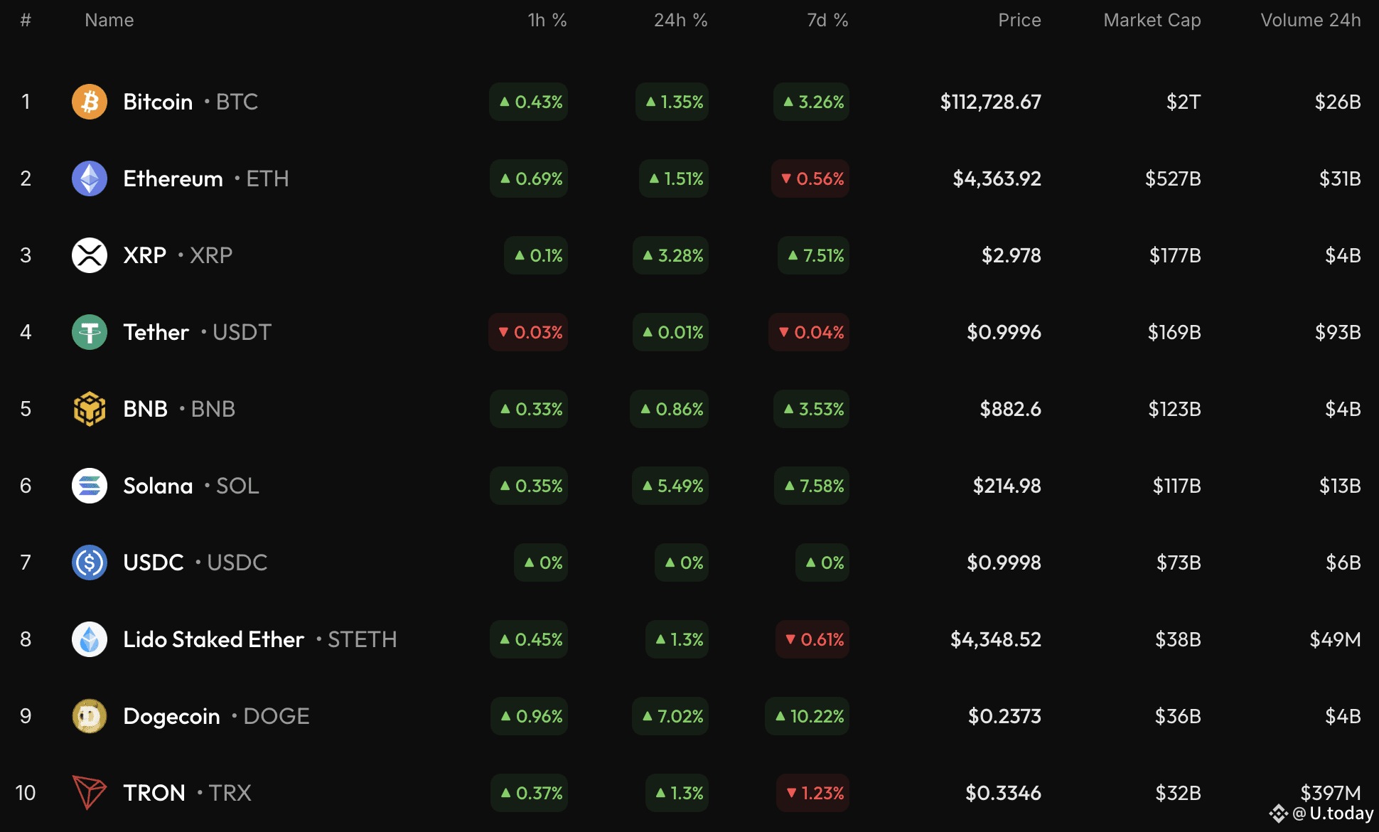Click the Lido Staked Ether logo

click(90, 639)
